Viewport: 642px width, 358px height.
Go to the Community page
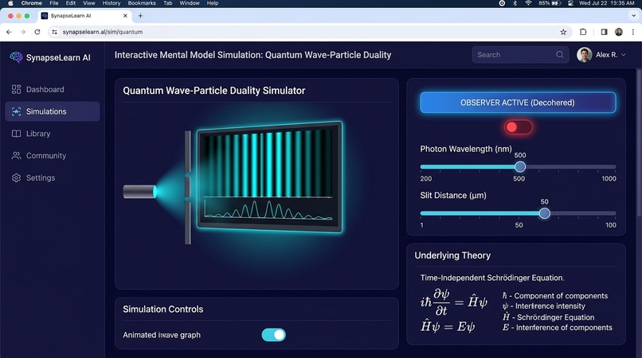point(53,155)
